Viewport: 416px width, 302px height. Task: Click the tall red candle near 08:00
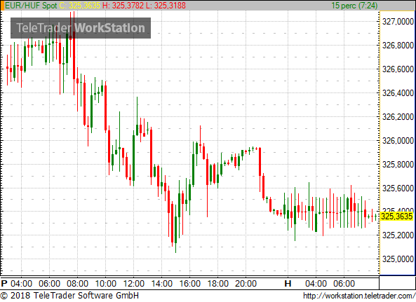(74, 53)
